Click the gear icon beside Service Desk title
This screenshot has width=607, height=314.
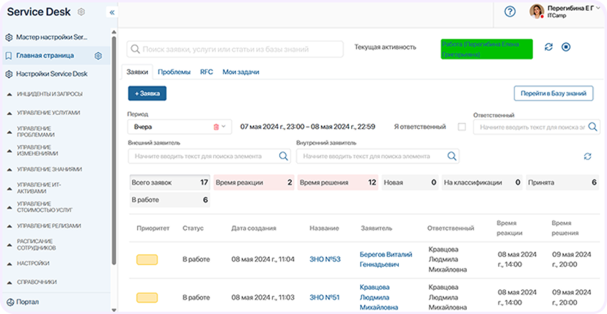point(81,12)
